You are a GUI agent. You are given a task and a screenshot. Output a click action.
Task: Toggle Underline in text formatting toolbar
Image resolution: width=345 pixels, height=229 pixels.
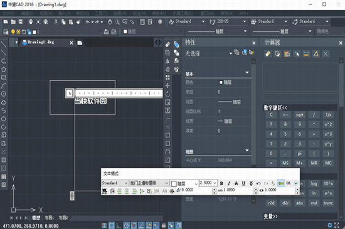(243, 183)
